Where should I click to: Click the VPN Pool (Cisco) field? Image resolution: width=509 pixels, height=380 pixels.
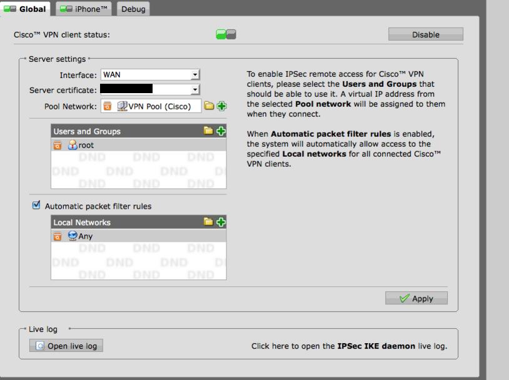click(151, 106)
